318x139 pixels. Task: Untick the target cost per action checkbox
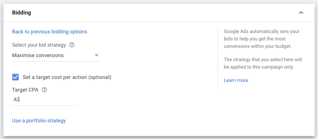coord(16,77)
